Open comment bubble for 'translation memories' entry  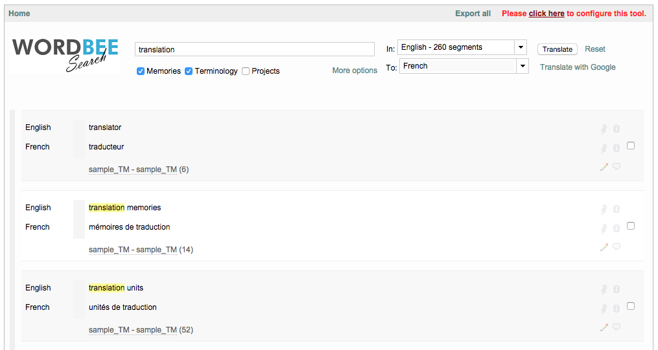[x=617, y=247]
